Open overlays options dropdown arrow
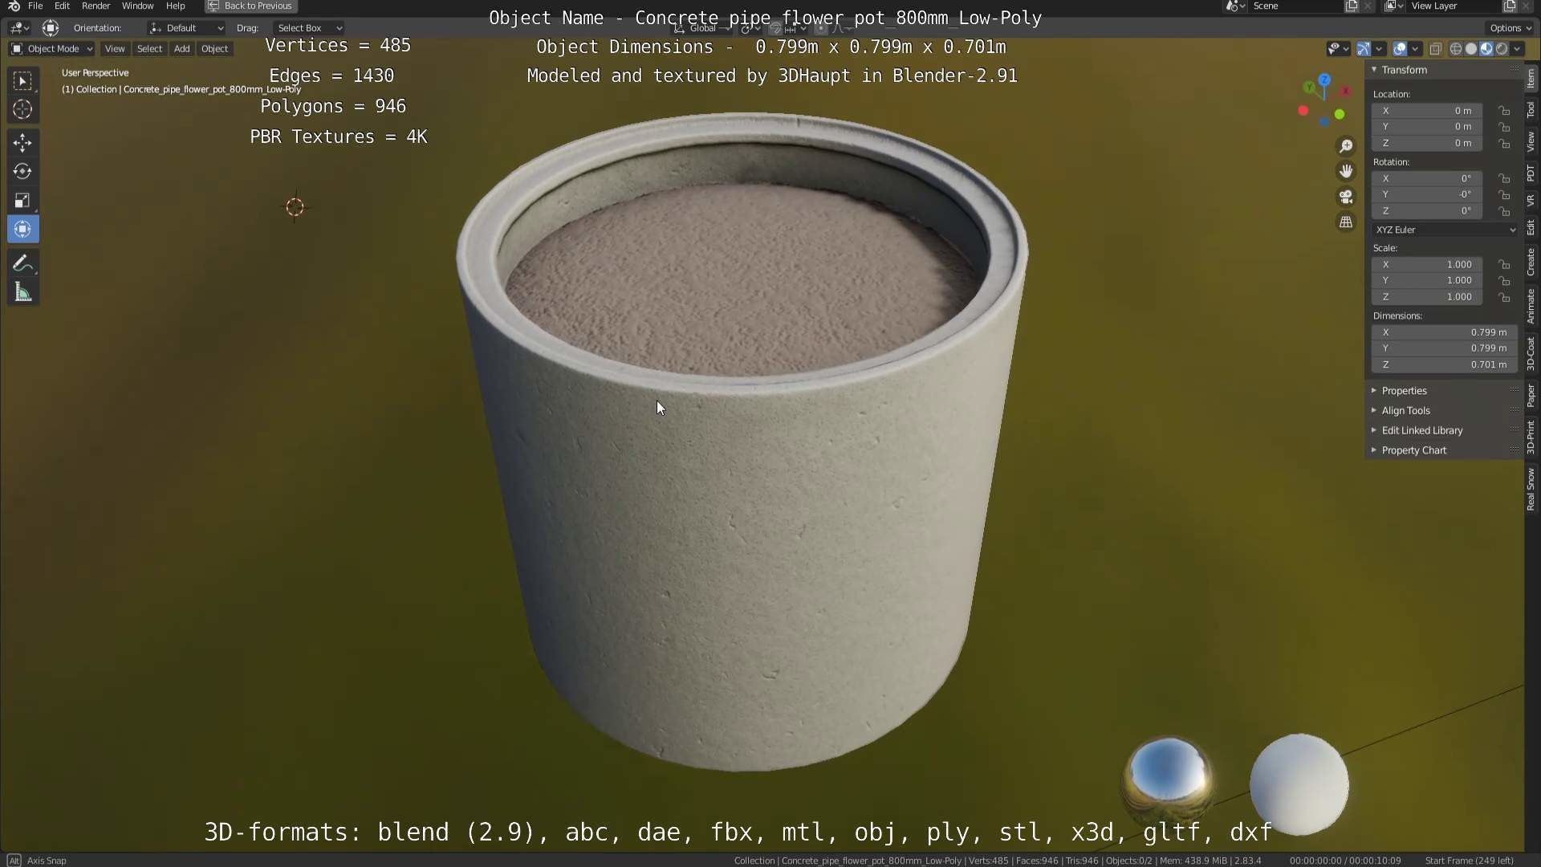 point(1415,49)
